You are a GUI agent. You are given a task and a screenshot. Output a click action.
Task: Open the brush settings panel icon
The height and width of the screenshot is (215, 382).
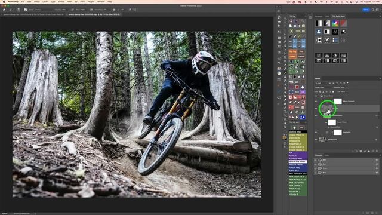pyautogui.click(x=25, y=10)
